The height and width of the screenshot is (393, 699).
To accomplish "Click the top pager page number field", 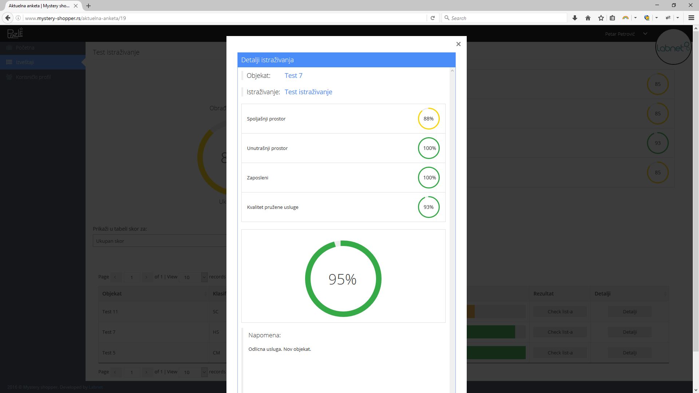I will click(132, 277).
